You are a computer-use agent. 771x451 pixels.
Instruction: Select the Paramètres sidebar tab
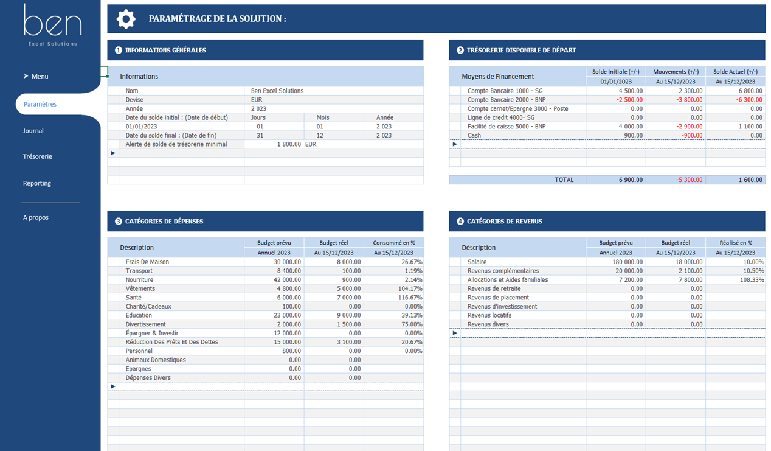(40, 104)
